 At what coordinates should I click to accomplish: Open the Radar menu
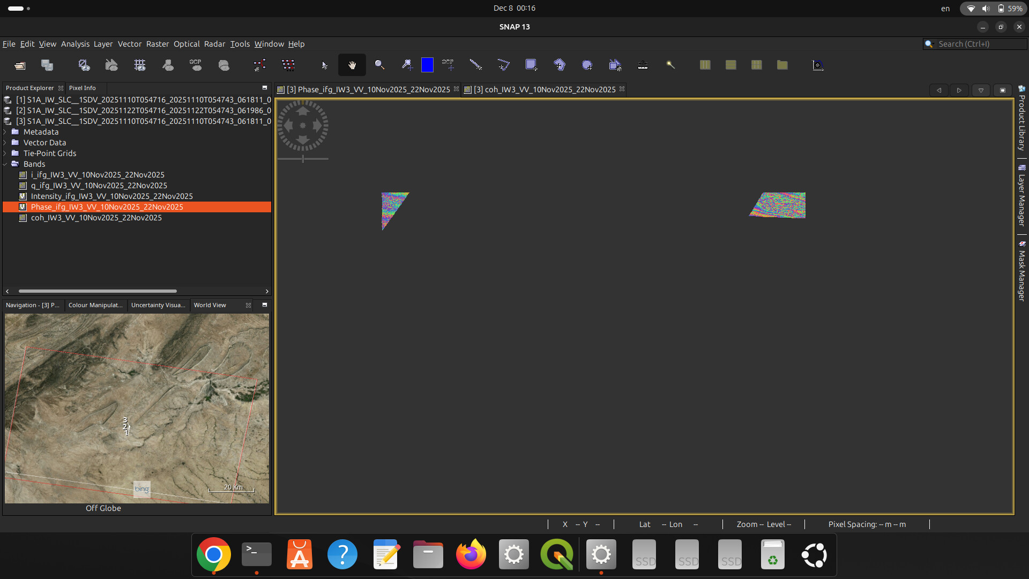point(214,44)
